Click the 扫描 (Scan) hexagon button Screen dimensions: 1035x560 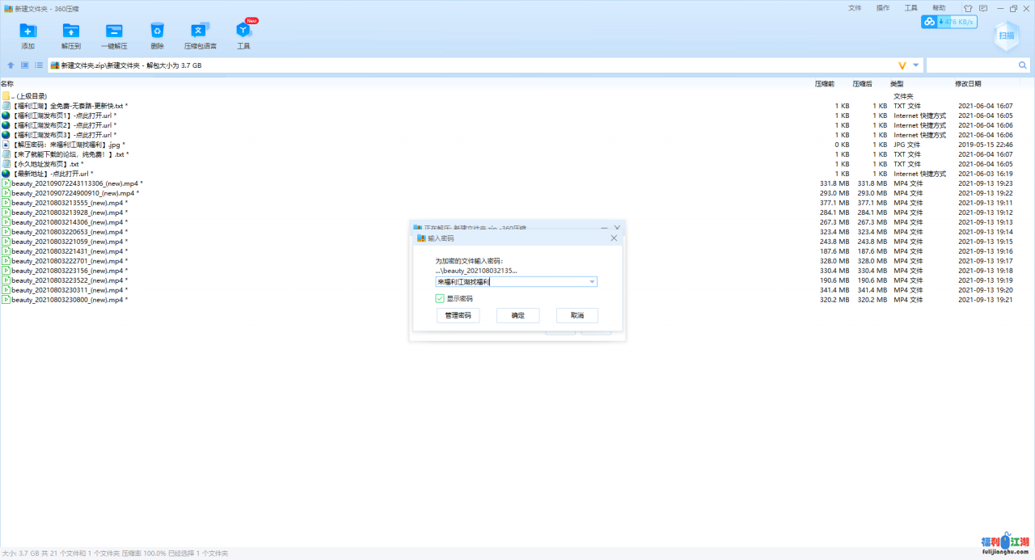pos(1006,36)
